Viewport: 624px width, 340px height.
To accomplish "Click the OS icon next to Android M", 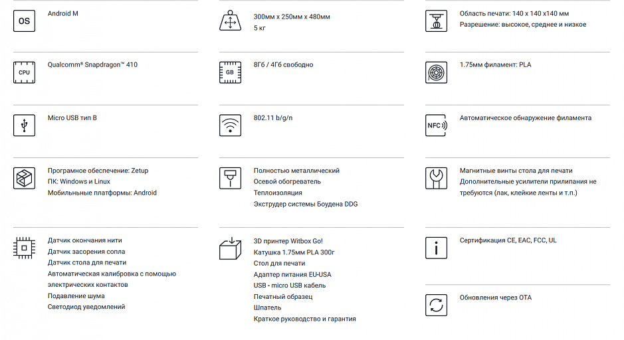I will [x=25, y=21].
